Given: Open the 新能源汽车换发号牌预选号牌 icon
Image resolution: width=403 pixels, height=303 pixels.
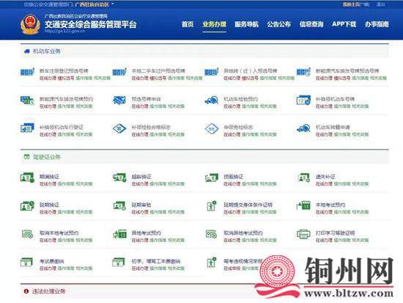Looking at the screenshot, I should click(x=303, y=72).
